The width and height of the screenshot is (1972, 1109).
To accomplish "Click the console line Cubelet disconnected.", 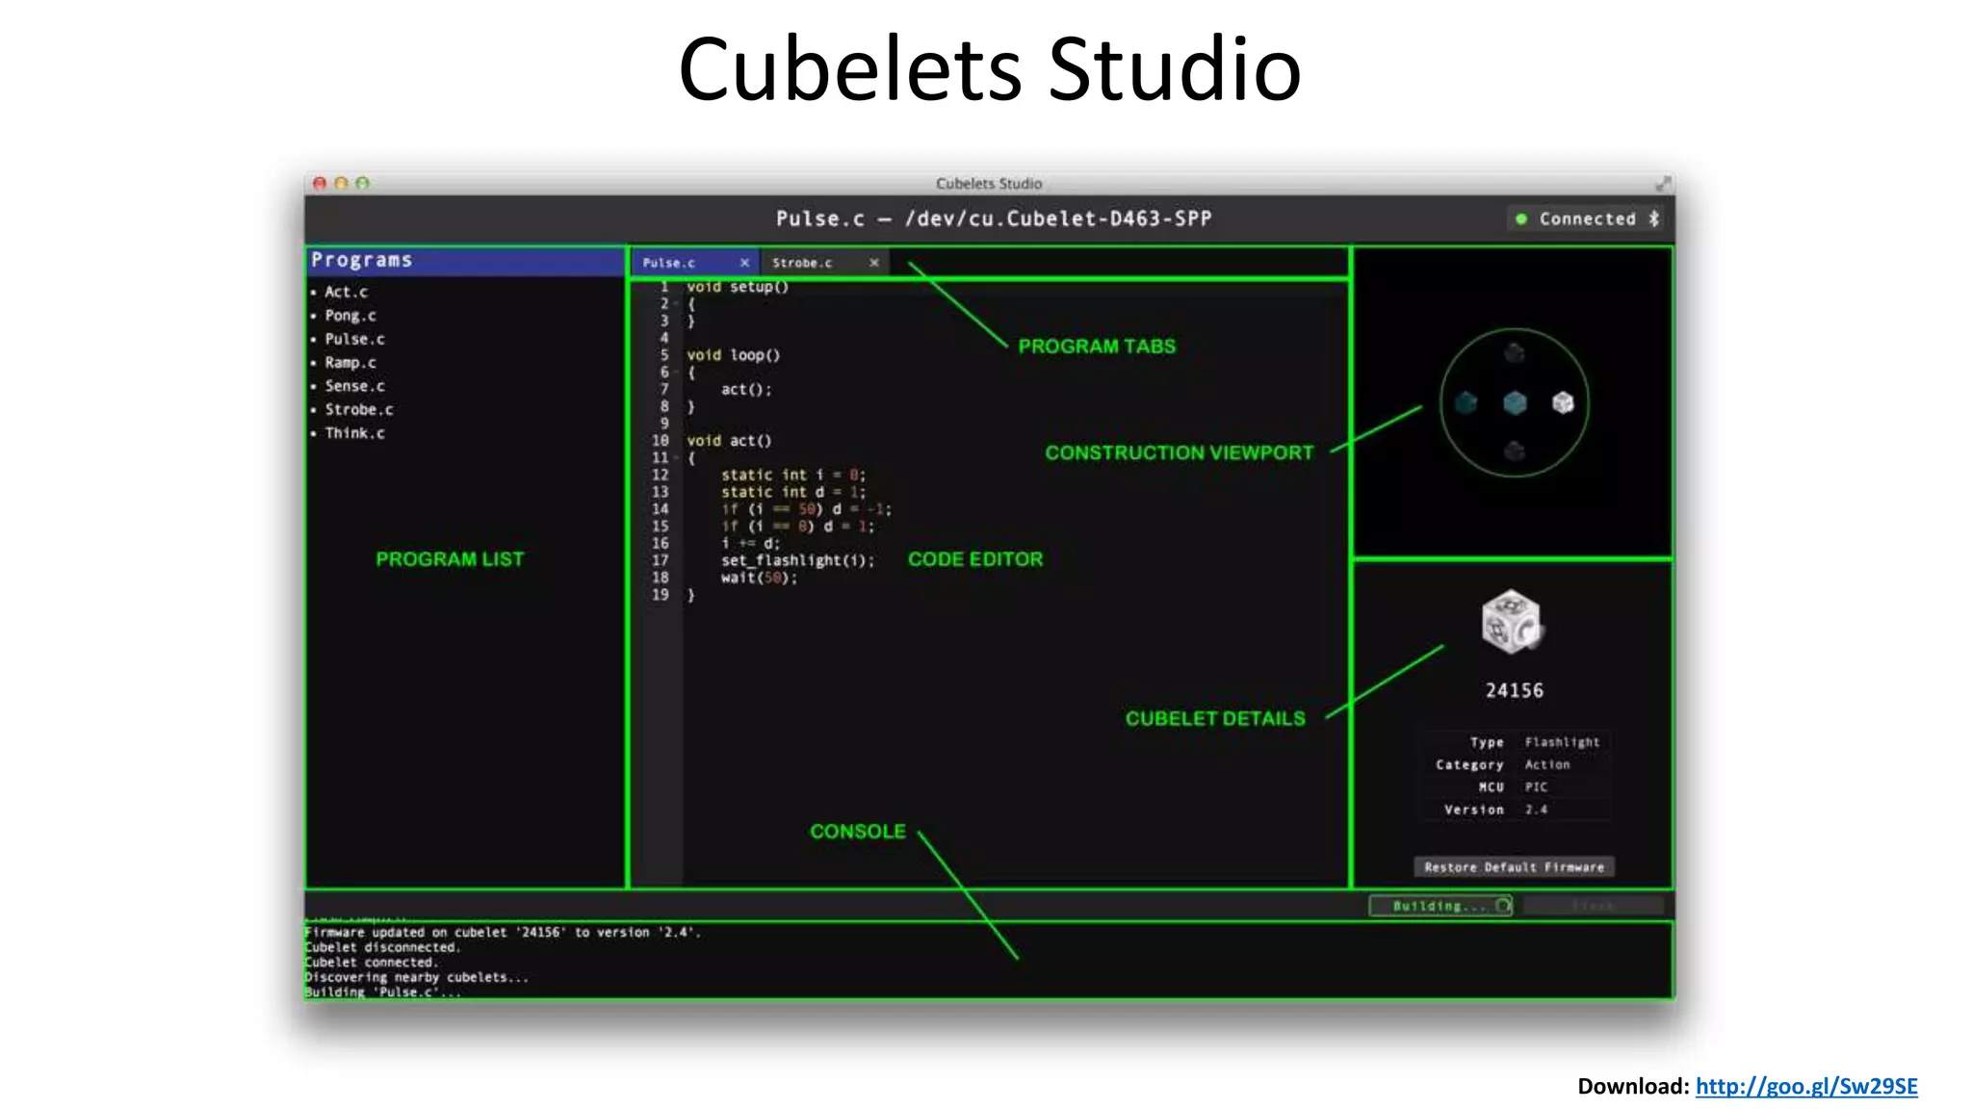I will [x=383, y=947].
